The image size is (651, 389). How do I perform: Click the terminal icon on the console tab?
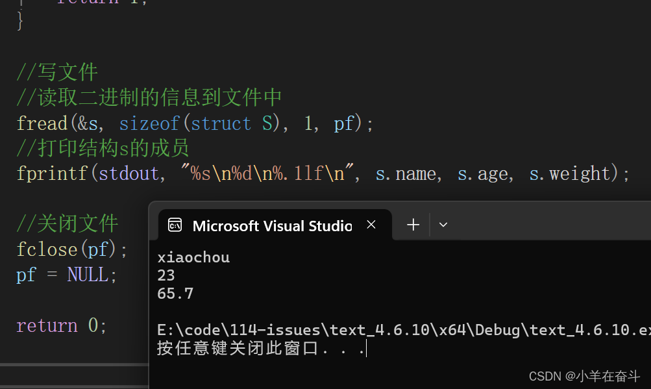pyautogui.click(x=175, y=225)
